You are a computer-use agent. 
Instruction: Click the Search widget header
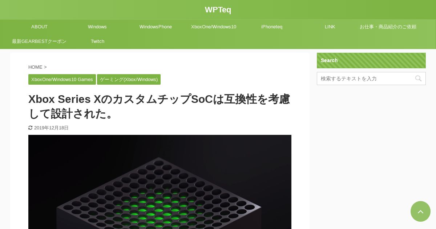pos(371,60)
